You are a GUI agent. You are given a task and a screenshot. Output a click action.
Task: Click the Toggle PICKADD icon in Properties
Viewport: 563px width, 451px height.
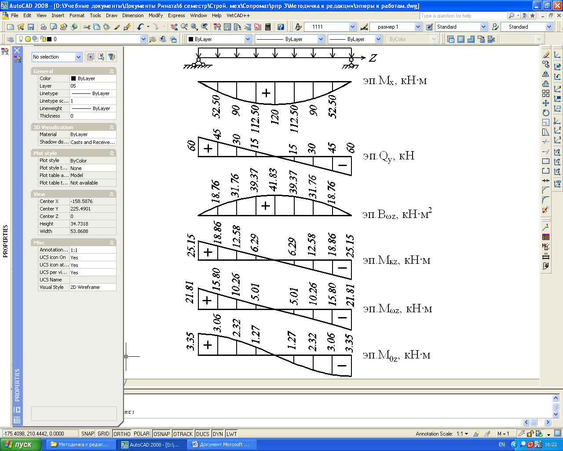[x=91, y=57]
